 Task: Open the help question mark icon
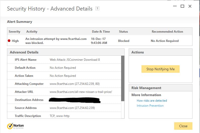[x=97, y=9]
